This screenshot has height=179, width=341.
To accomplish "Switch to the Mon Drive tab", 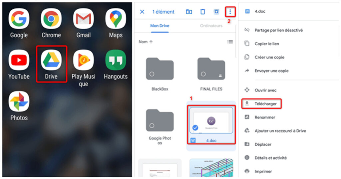I will tap(160, 26).
